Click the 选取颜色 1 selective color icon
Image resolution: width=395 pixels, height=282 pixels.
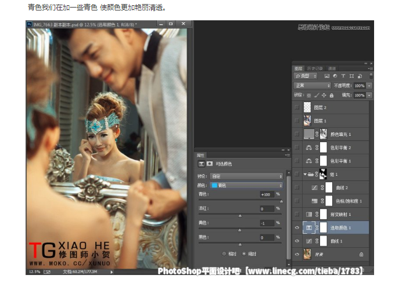(x=309, y=227)
